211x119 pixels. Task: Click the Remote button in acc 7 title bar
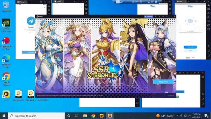point(148,17)
